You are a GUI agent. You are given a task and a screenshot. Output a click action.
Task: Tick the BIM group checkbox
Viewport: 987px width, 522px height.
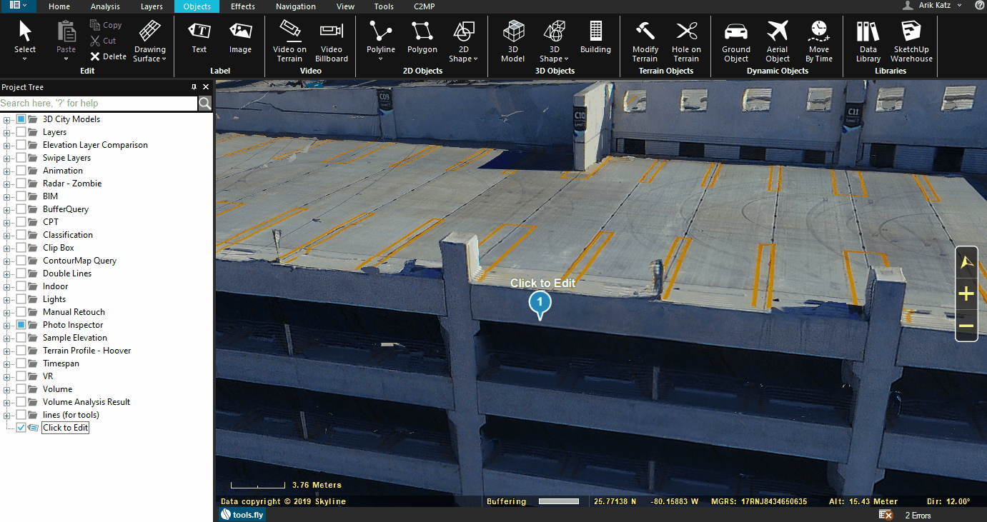click(x=21, y=196)
